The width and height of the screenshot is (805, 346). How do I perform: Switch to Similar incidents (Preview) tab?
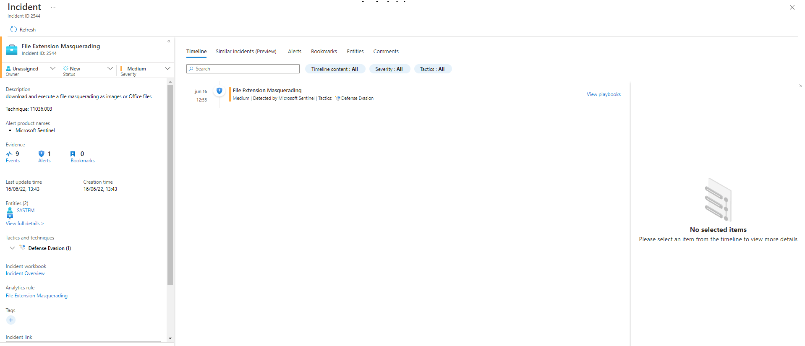[246, 52]
